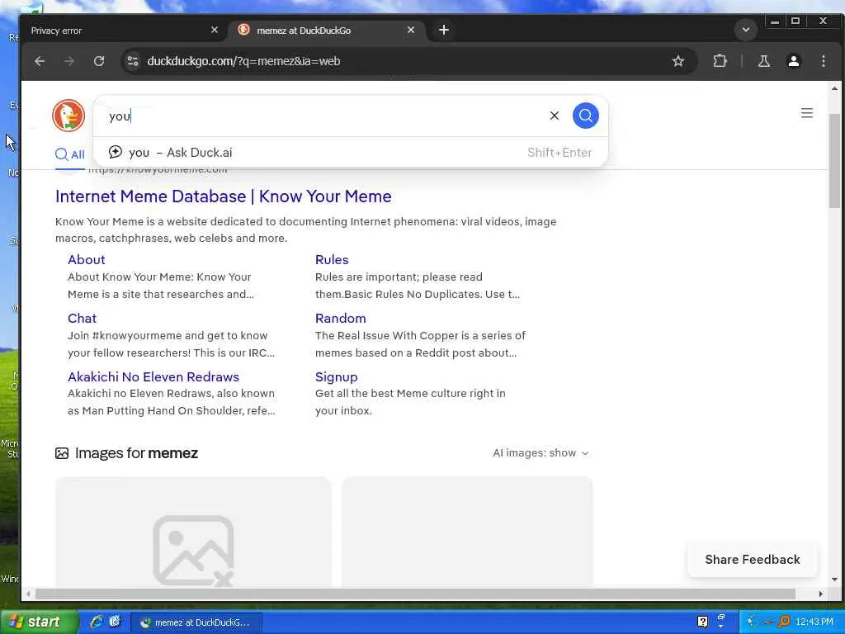Open the first broken image thumbnail
The width and height of the screenshot is (845, 634).
pyautogui.click(x=193, y=532)
